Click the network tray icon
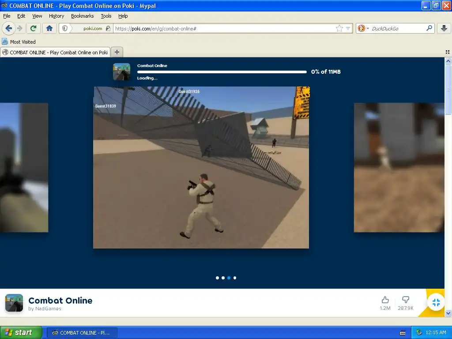 pyautogui.click(x=419, y=332)
